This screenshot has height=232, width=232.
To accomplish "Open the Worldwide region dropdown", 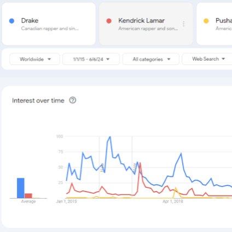I will tap(34, 59).
